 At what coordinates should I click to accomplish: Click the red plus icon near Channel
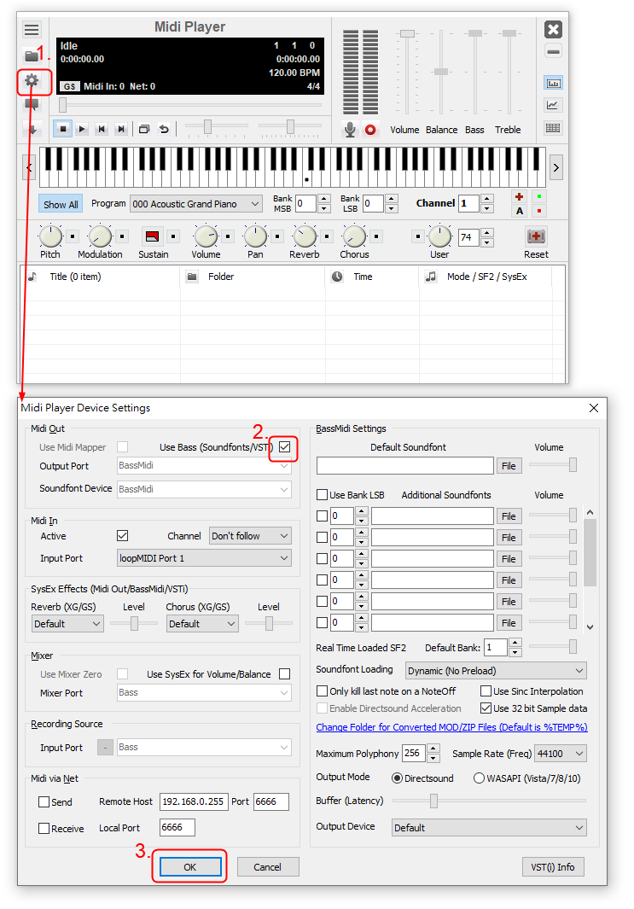point(520,196)
